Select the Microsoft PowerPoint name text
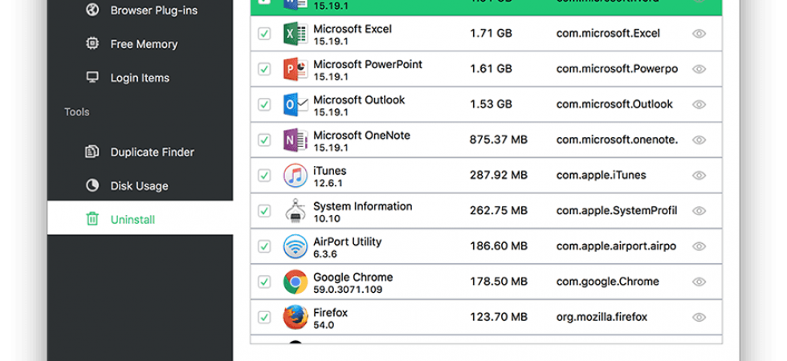This screenshot has width=787, height=361. tap(368, 65)
